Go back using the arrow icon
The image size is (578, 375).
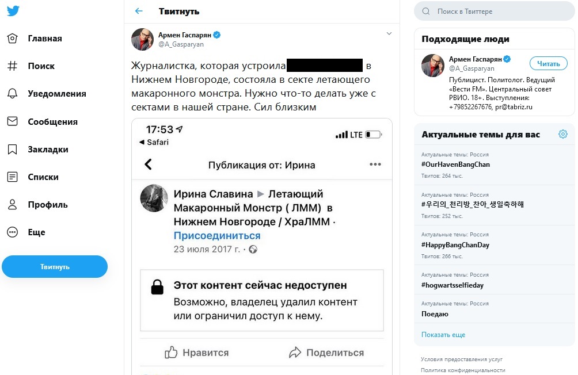(138, 11)
